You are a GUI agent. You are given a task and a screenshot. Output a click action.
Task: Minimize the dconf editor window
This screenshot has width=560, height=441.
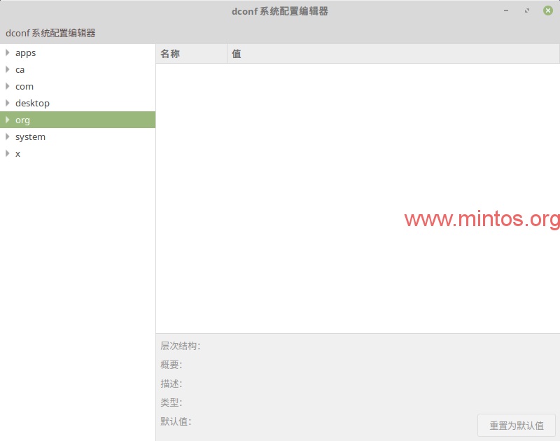(x=506, y=10)
